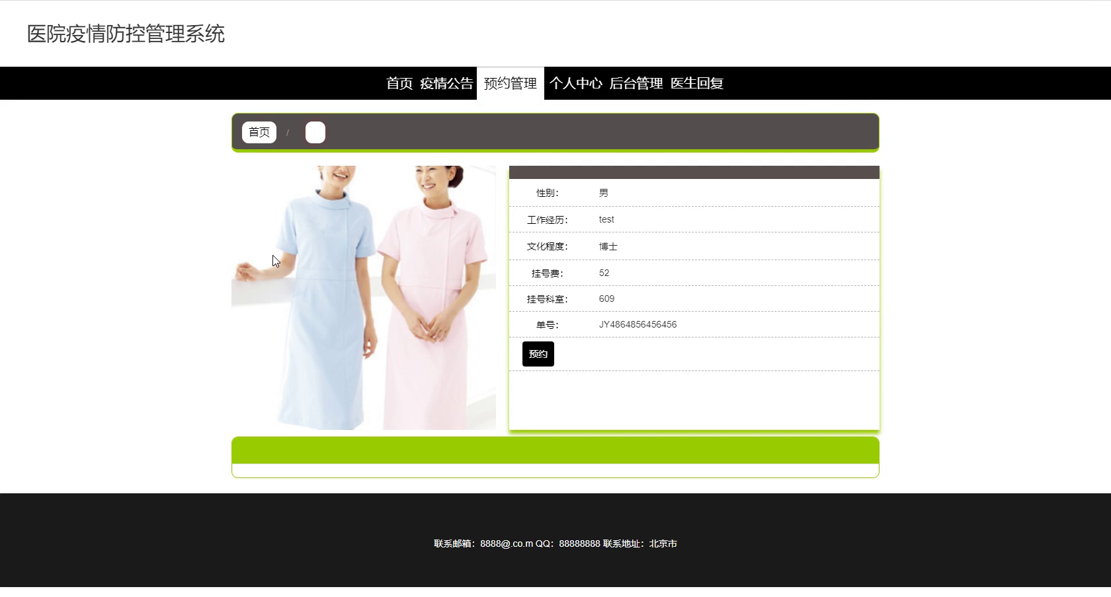Click the empty white breadcrumb item
Image resolution: width=1111 pixels, height=597 pixels.
click(x=315, y=133)
